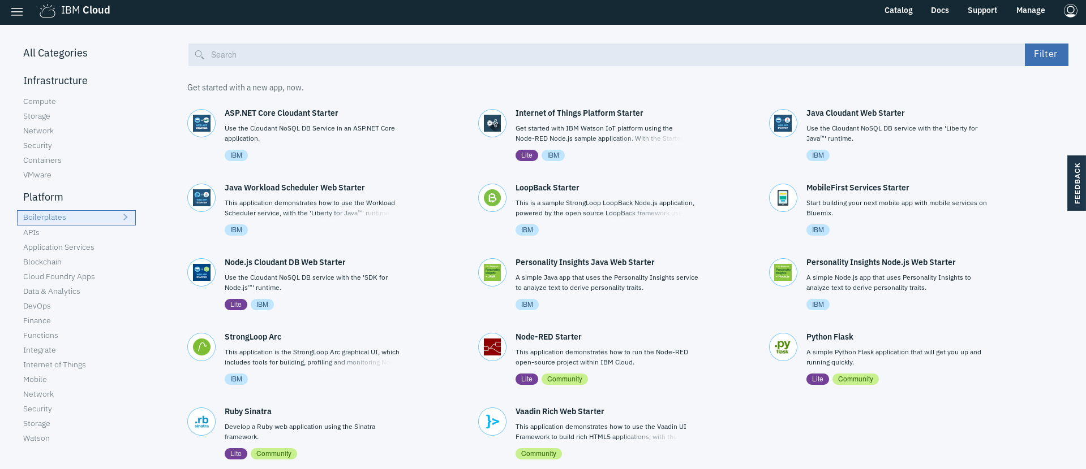Viewport: 1086px width, 469px height.
Task: Open the Python Flask title link
Action: pyautogui.click(x=830, y=337)
